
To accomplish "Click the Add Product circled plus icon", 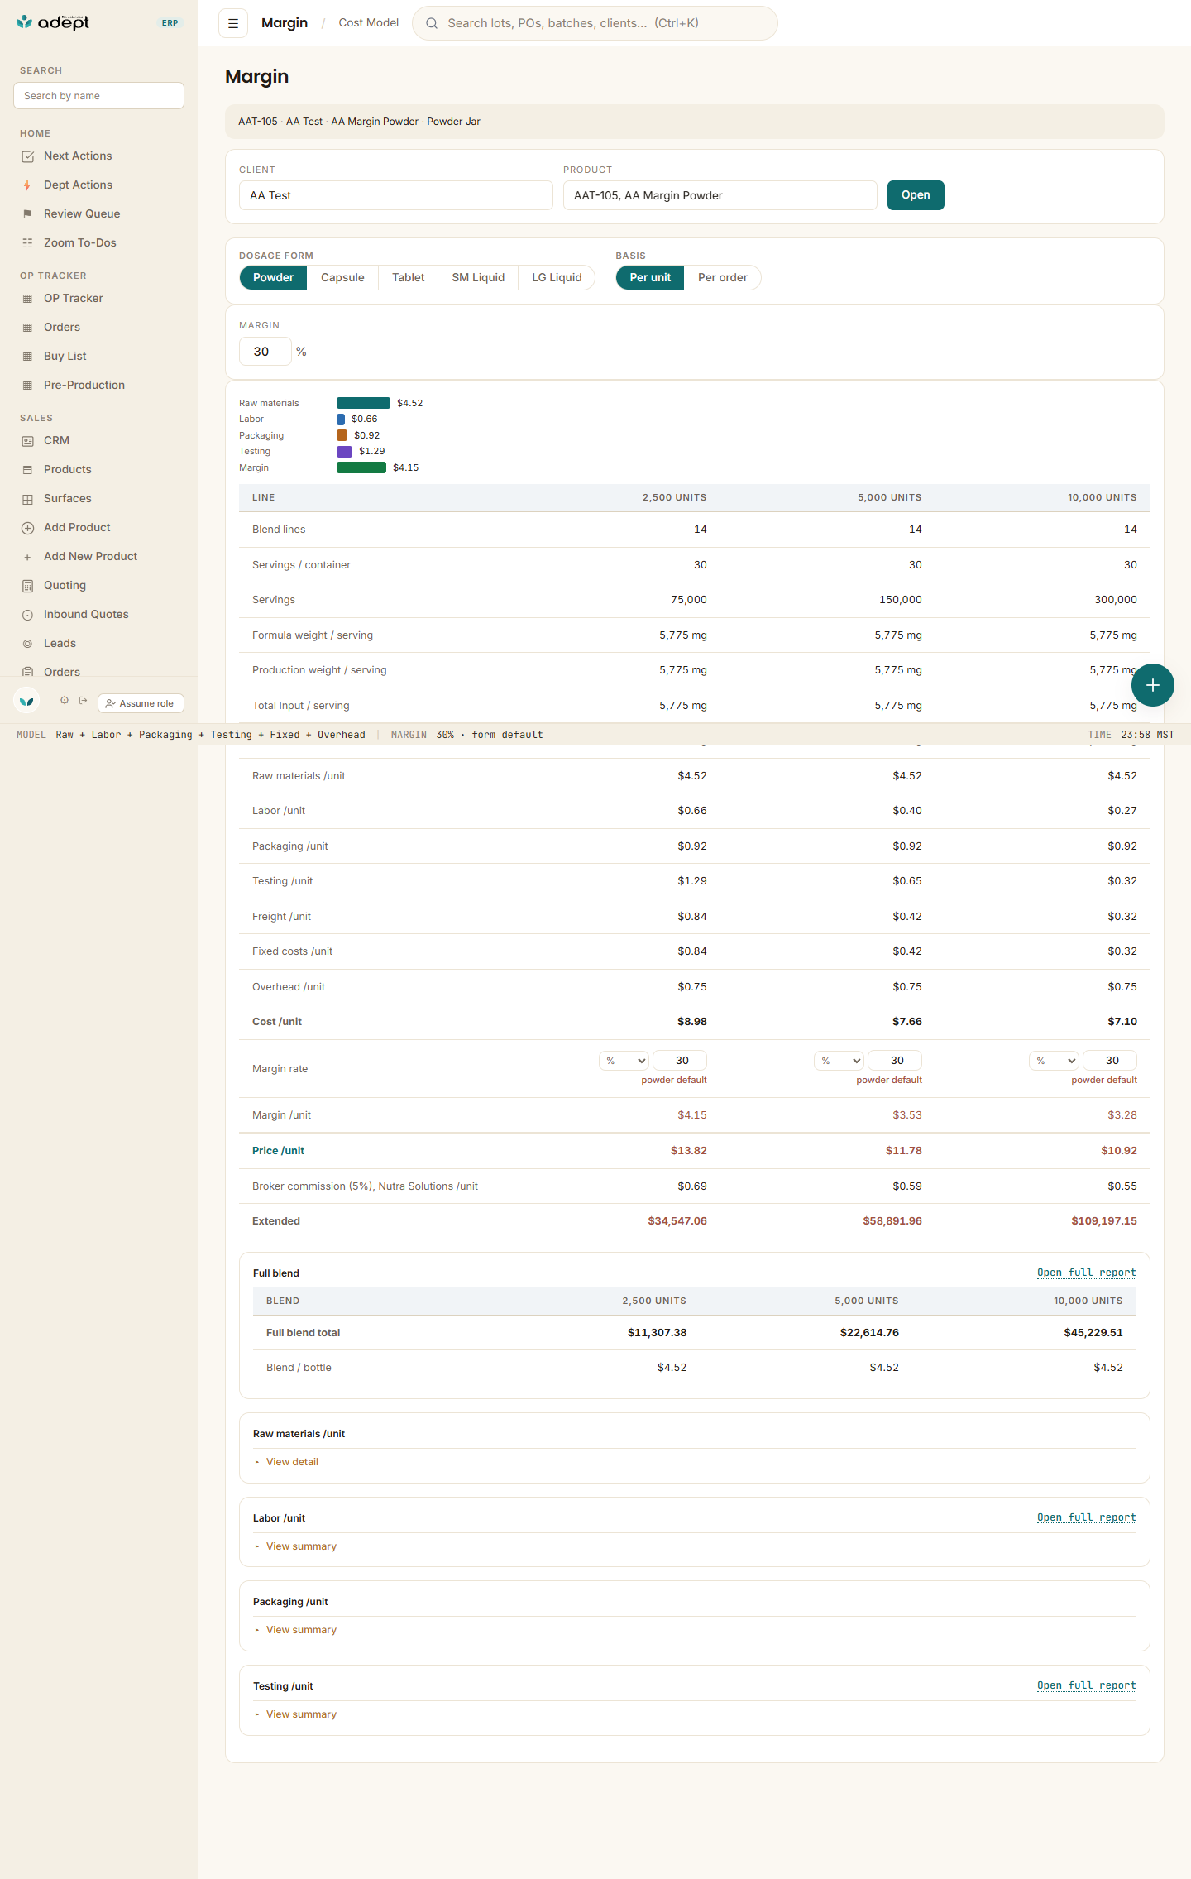I will click(27, 528).
